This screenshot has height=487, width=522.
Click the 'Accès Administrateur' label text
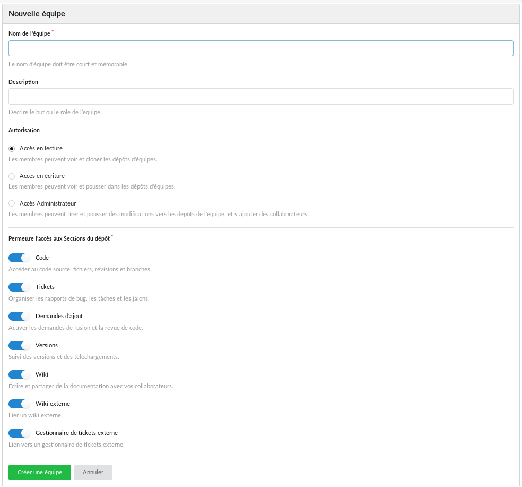coord(48,203)
